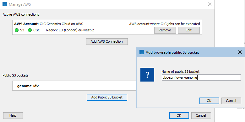Image resolution: width=245 pixels, height=122 pixels.
Task: Edit the CLC Genomics Cloud AWS connection
Action: tap(189, 30)
